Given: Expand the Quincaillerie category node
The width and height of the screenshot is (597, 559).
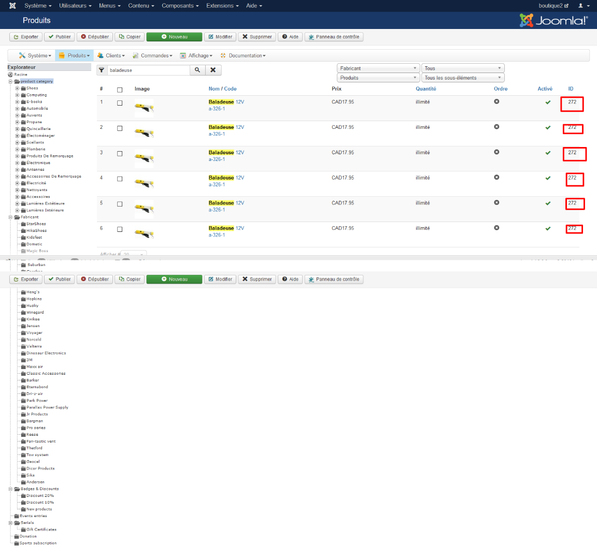Looking at the screenshot, I should (17, 129).
